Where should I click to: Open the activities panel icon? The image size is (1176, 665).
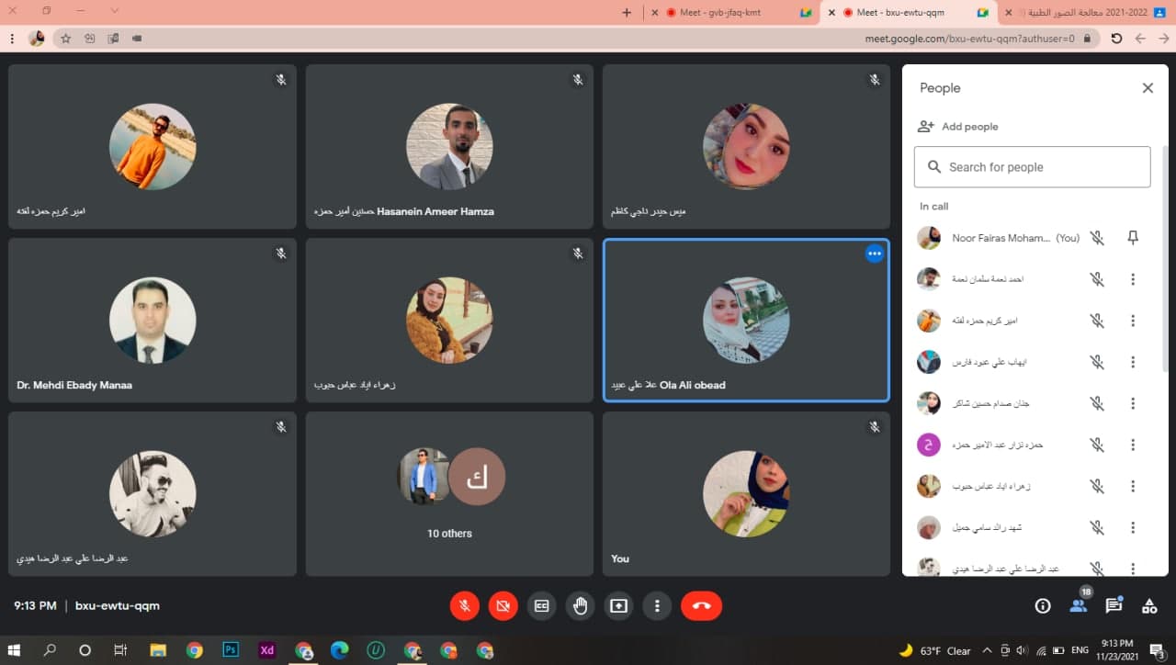coord(1148,606)
